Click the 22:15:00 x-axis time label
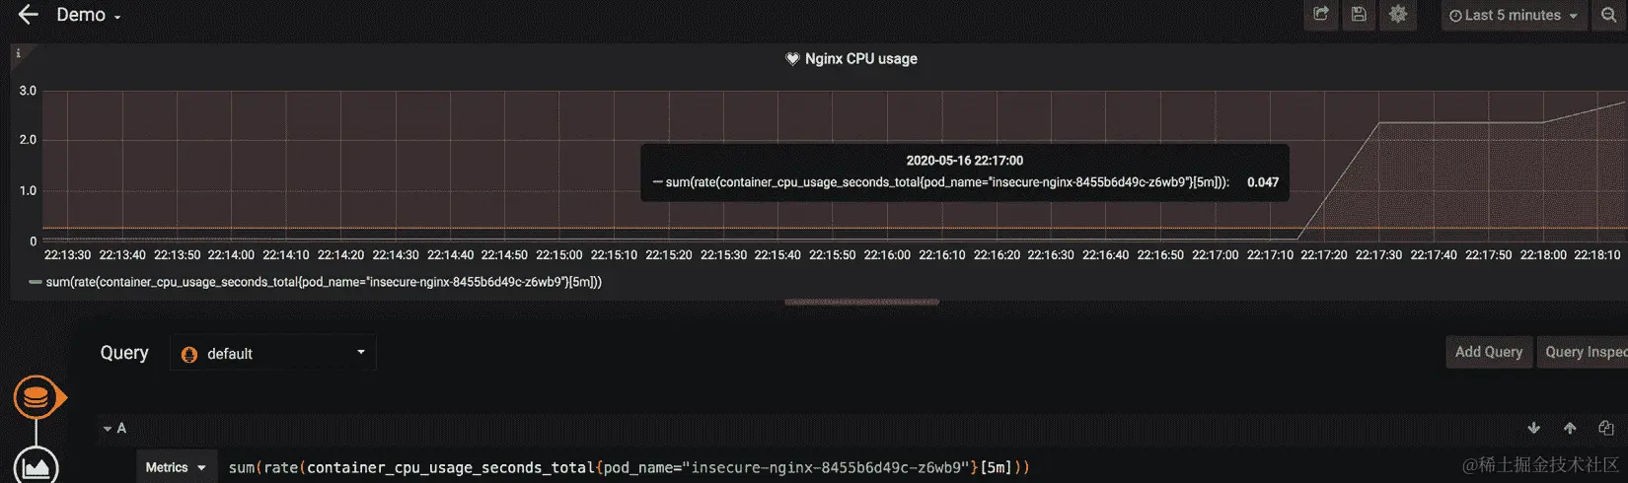This screenshot has height=483, width=1628. pos(559,255)
